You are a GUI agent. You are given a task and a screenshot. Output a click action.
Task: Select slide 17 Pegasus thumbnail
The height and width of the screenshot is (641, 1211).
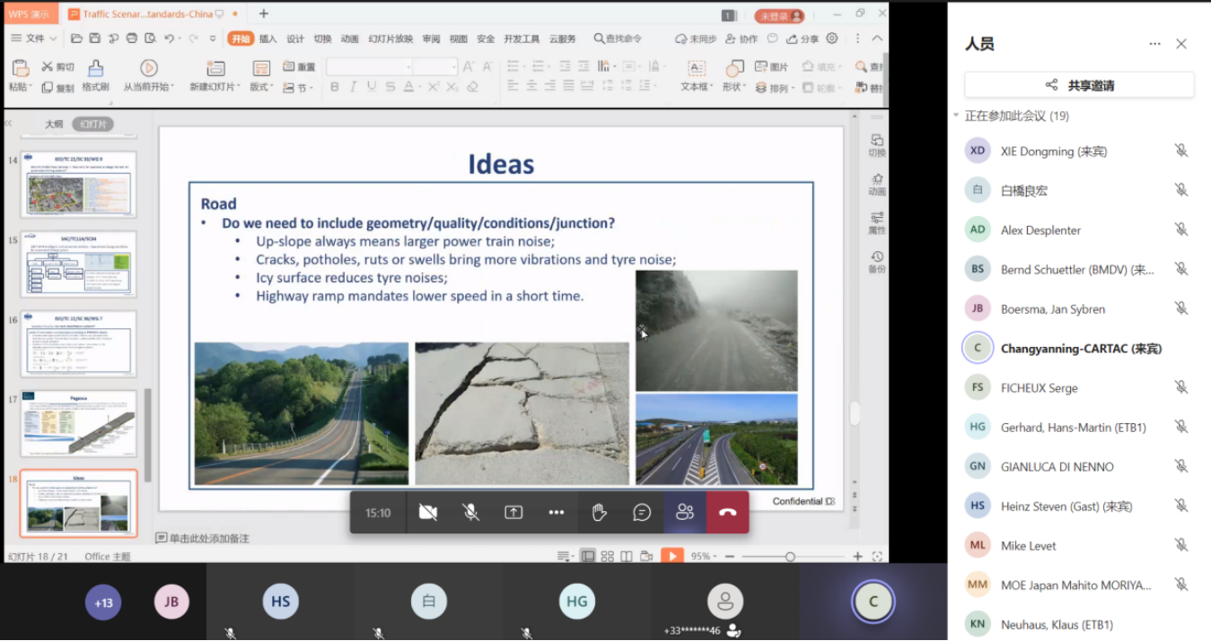[x=79, y=423]
